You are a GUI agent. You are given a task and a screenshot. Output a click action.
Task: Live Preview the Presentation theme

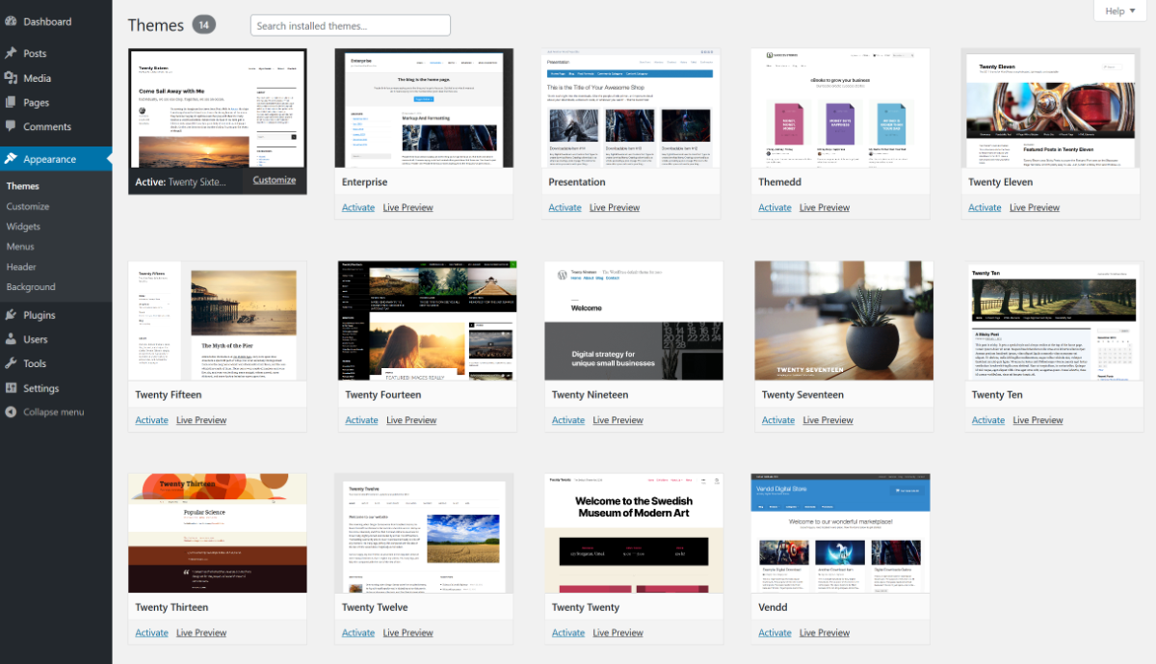click(x=615, y=207)
